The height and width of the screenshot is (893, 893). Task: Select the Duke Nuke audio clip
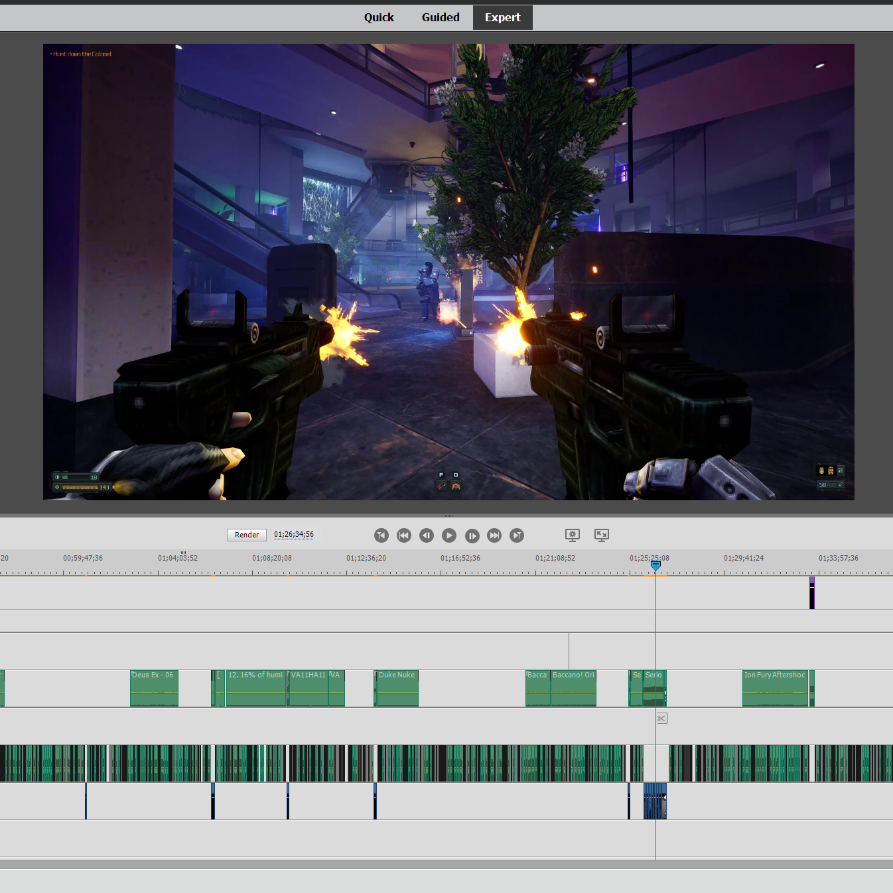[x=396, y=689]
